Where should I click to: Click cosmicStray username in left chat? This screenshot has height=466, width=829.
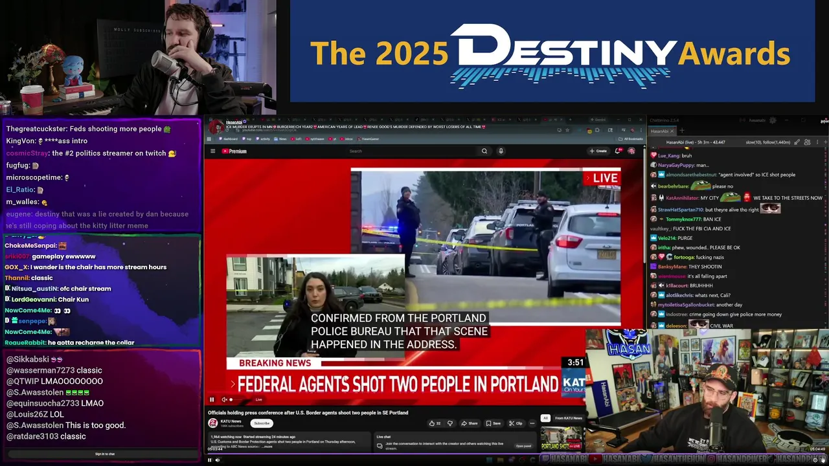coord(27,153)
